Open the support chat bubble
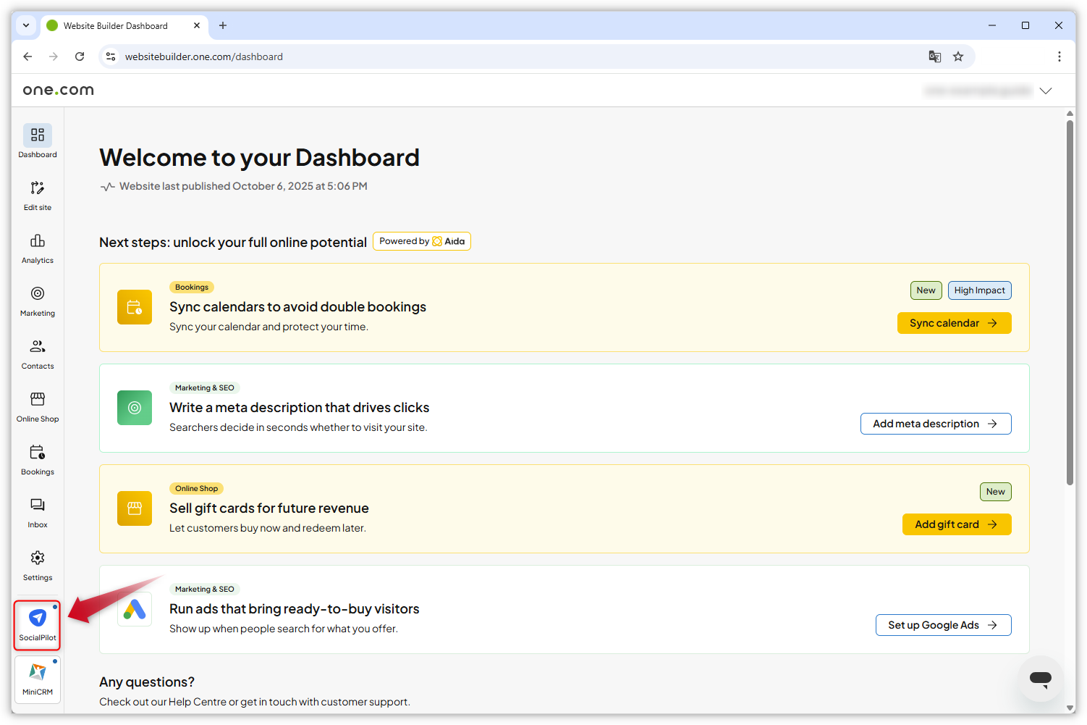 (1040, 679)
